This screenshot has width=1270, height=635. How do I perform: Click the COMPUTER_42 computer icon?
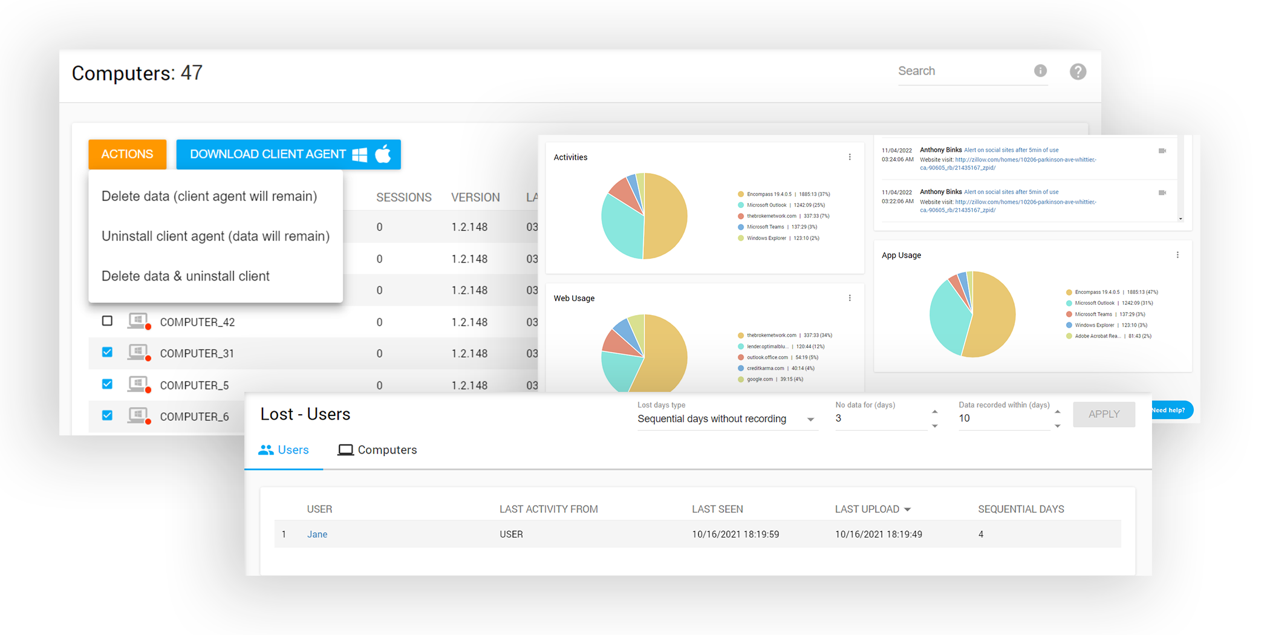(x=138, y=321)
